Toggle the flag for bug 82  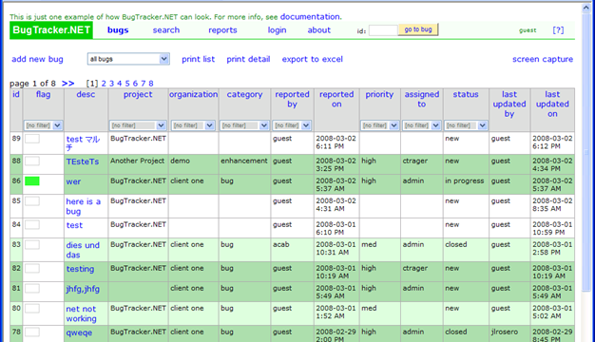(x=32, y=269)
